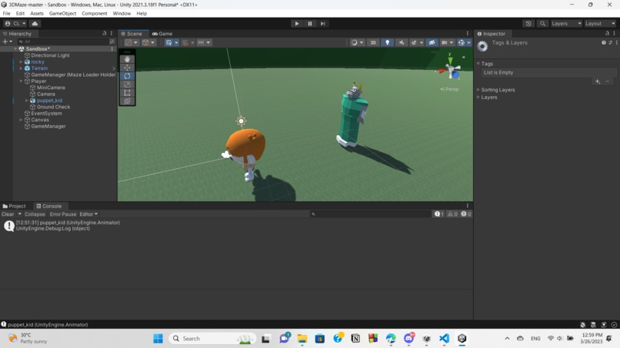Toggle scene effects icon

pos(414,42)
